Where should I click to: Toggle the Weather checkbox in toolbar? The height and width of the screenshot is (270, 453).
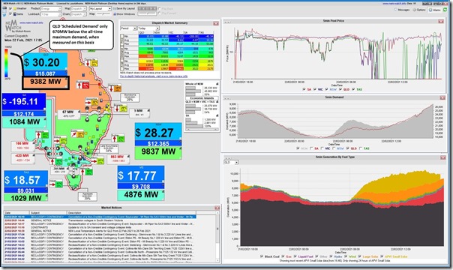click(10, 9)
